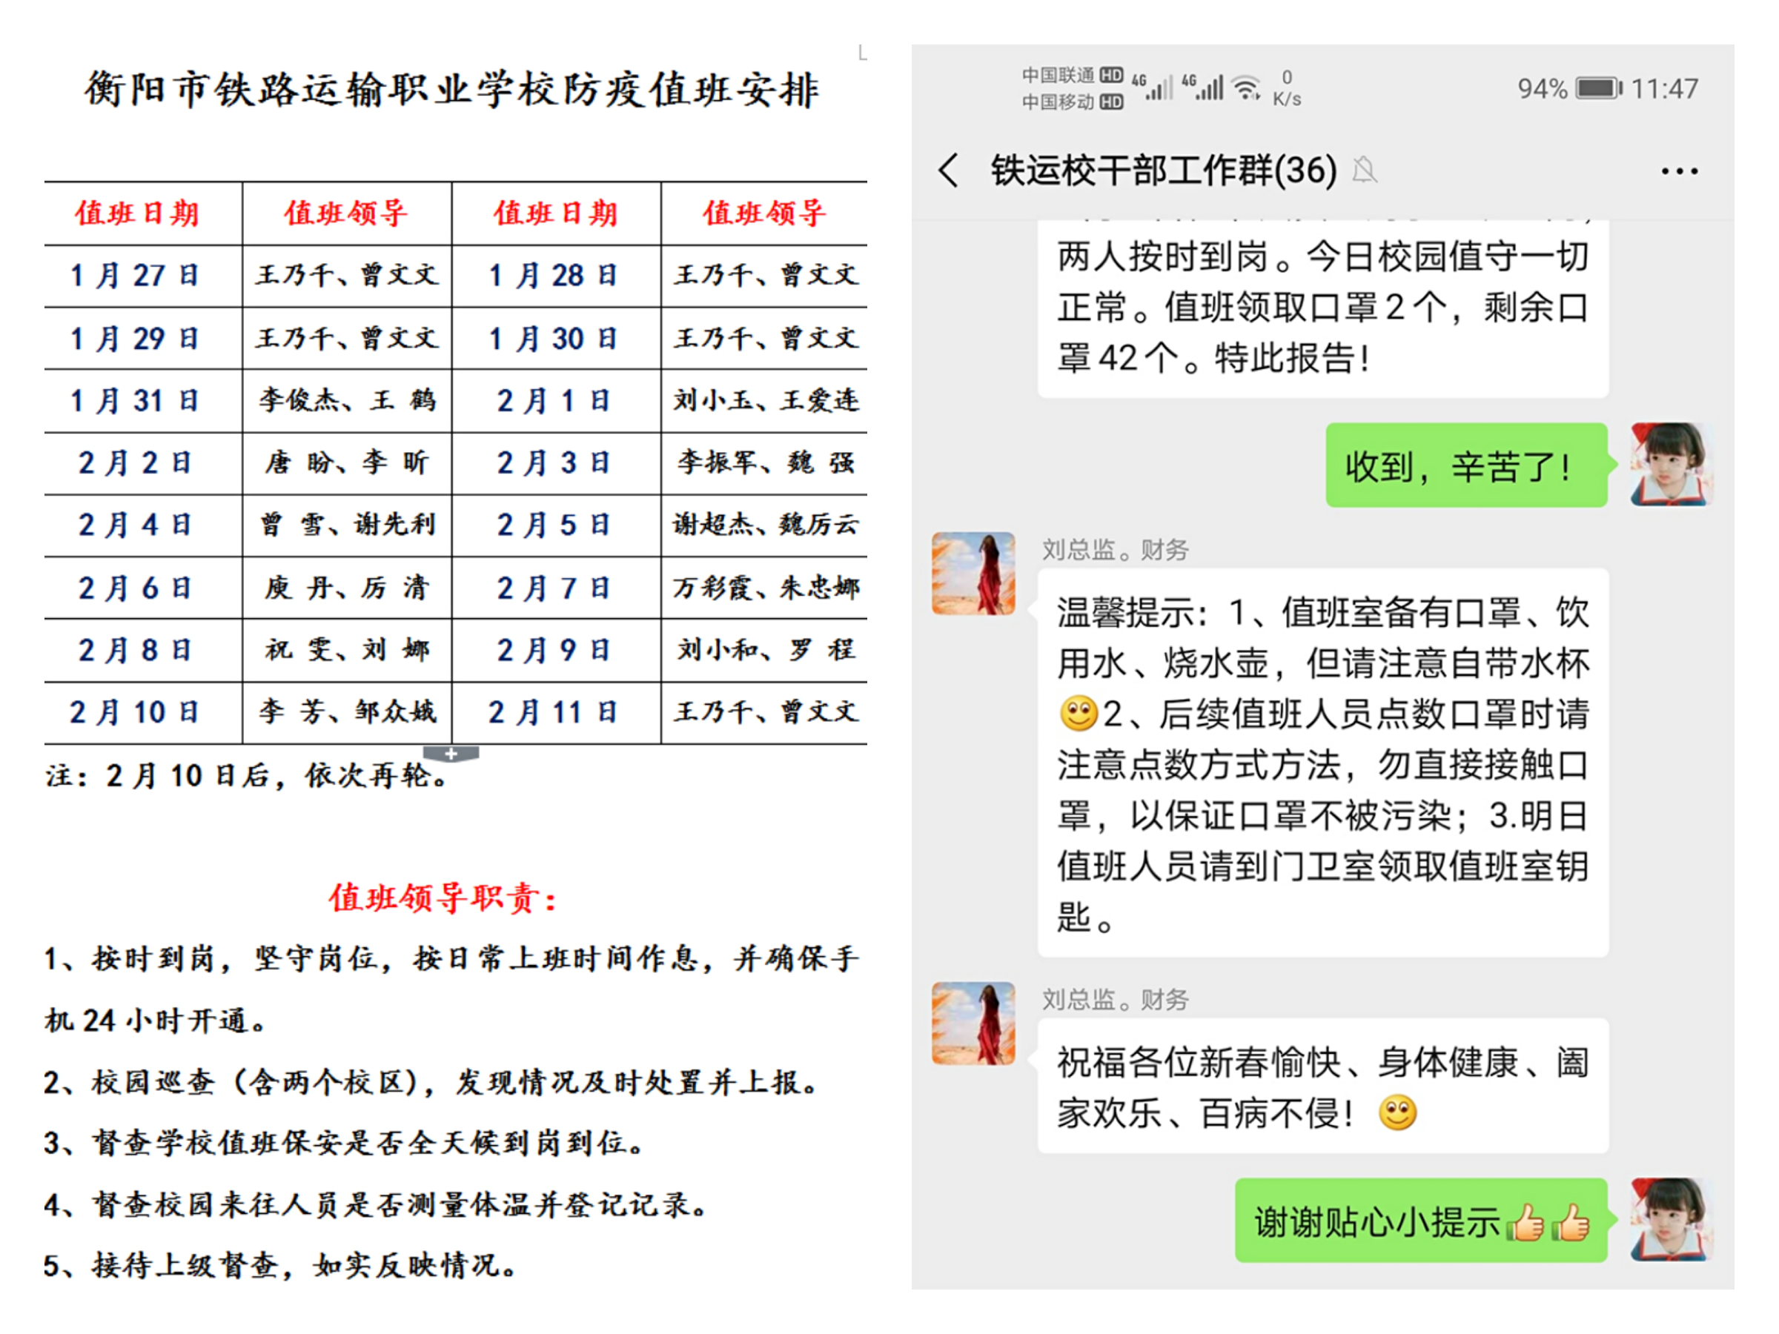The width and height of the screenshot is (1779, 1334).
Task: Tap the avatar beside the 温馨提示 message
Action: tap(973, 574)
